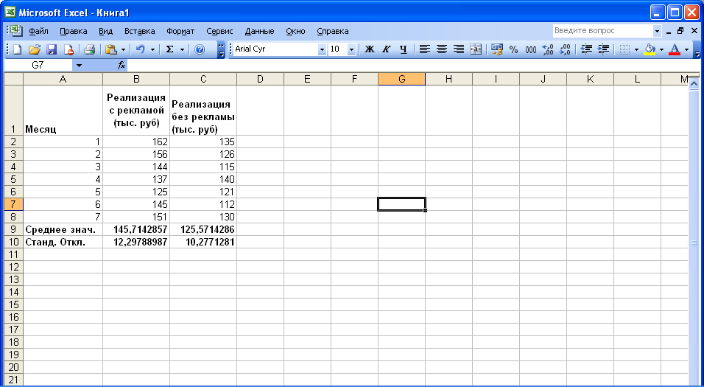Click the fx Insert Function button

[x=122, y=66]
